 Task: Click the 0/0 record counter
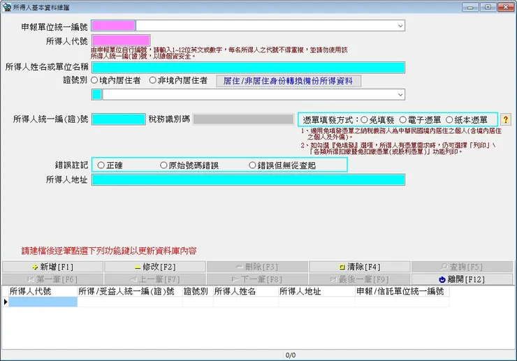pos(291,355)
